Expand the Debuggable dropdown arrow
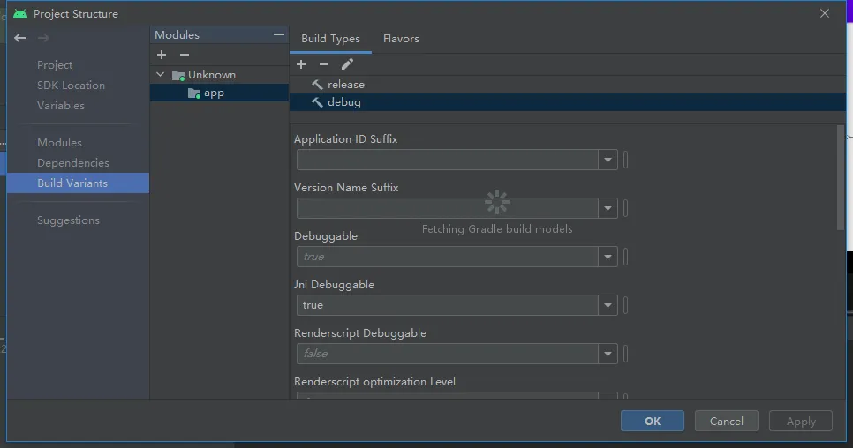The width and height of the screenshot is (853, 448). pos(608,257)
